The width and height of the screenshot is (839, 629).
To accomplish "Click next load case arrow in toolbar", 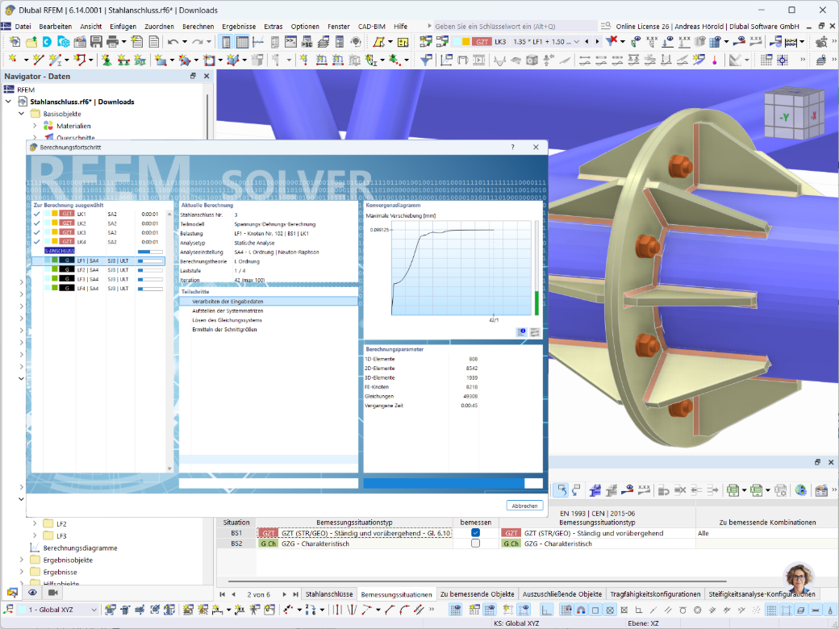I will [597, 42].
